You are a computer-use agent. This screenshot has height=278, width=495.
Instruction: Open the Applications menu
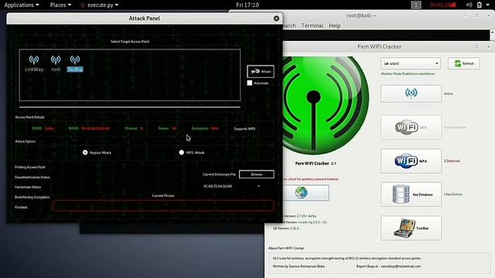pos(22,5)
